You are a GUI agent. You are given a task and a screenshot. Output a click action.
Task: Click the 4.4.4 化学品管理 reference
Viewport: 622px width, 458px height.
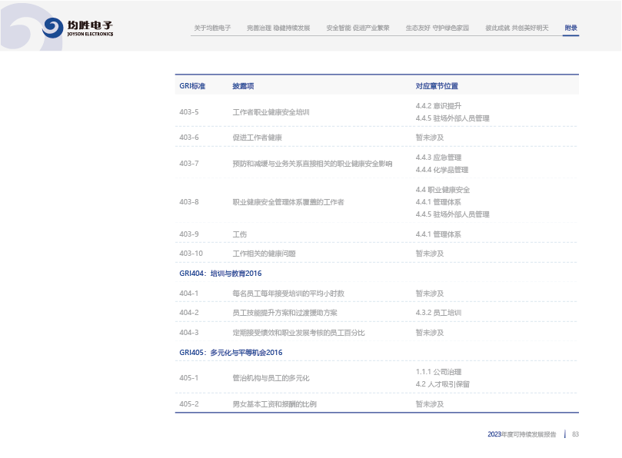point(441,170)
